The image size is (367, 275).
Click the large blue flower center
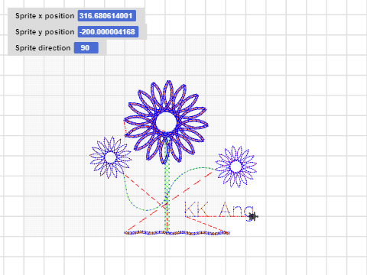point(166,122)
